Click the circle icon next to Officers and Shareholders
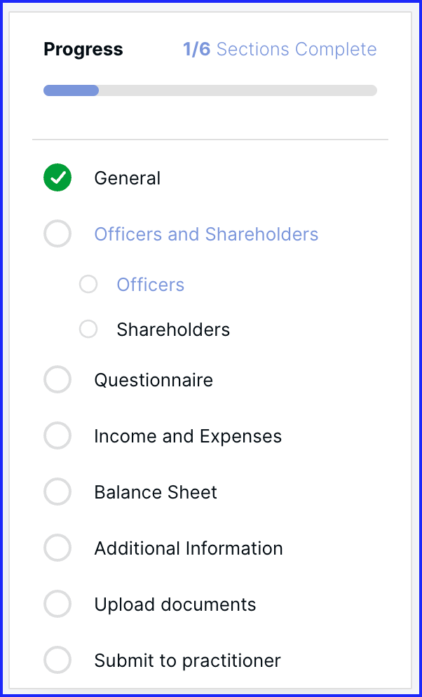The height and width of the screenshot is (697, 422). [x=57, y=234]
